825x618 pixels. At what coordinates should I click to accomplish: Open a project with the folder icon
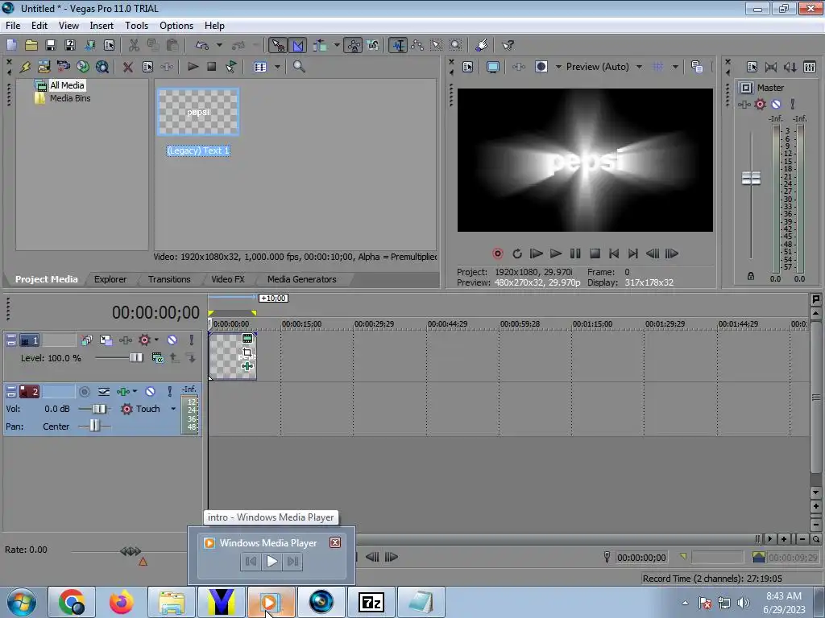(x=31, y=45)
